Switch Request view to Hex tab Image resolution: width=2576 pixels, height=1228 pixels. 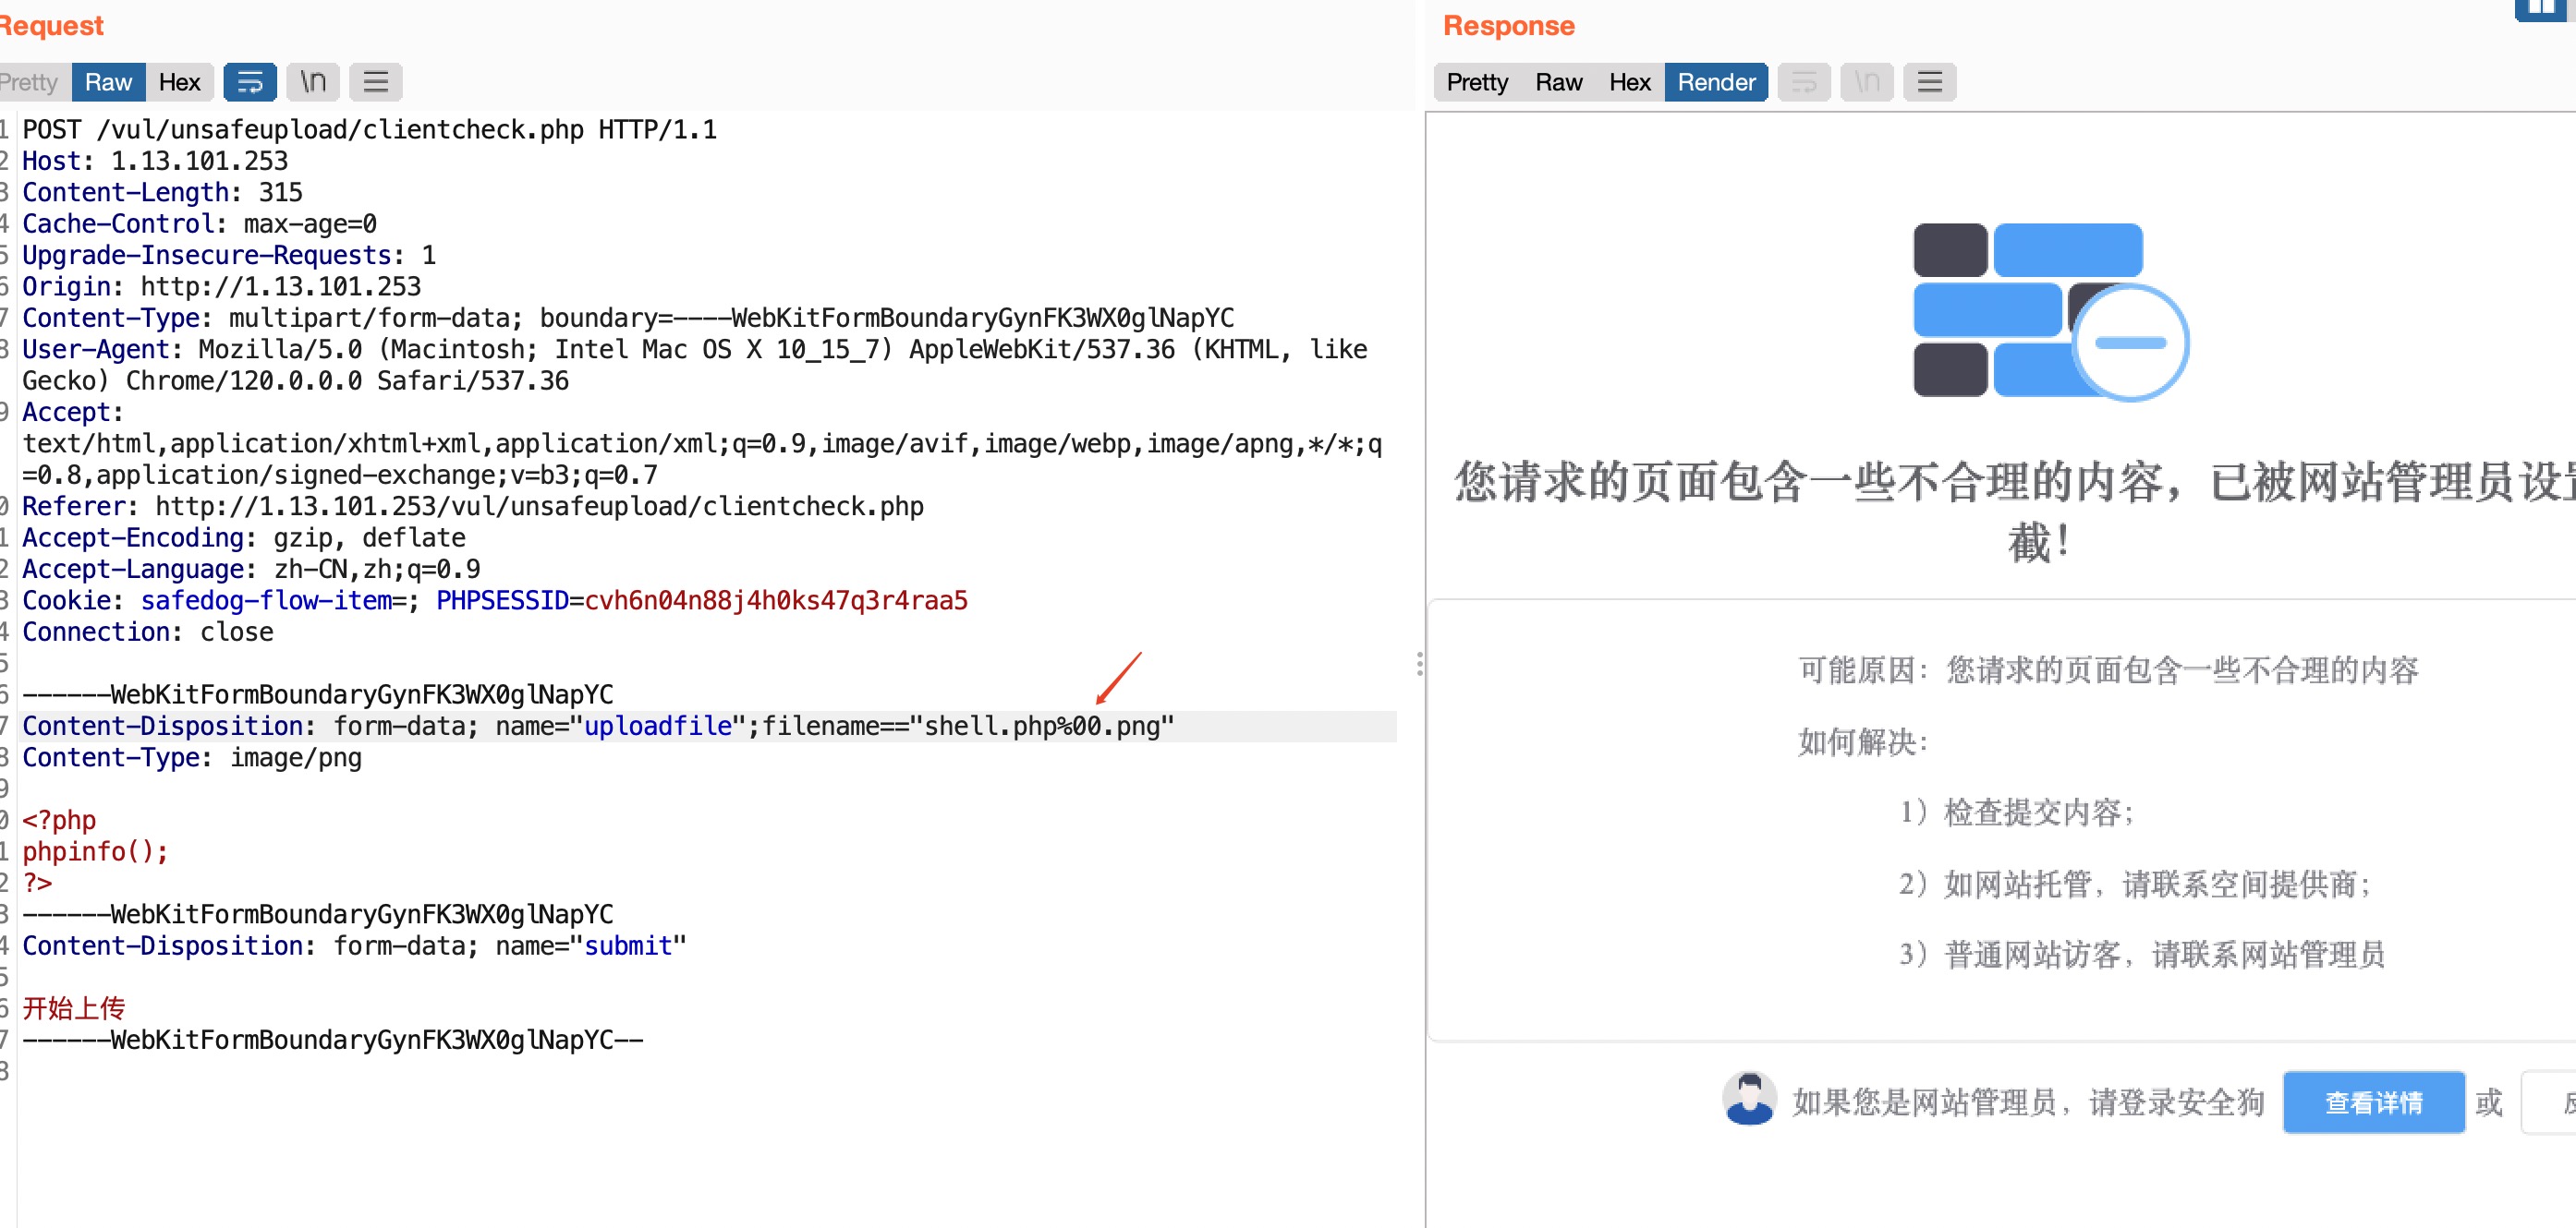coord(179,82)
